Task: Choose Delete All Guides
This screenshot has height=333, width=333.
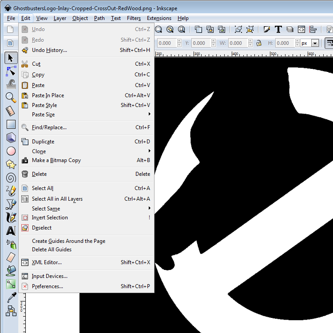Action: click(87, 250)
